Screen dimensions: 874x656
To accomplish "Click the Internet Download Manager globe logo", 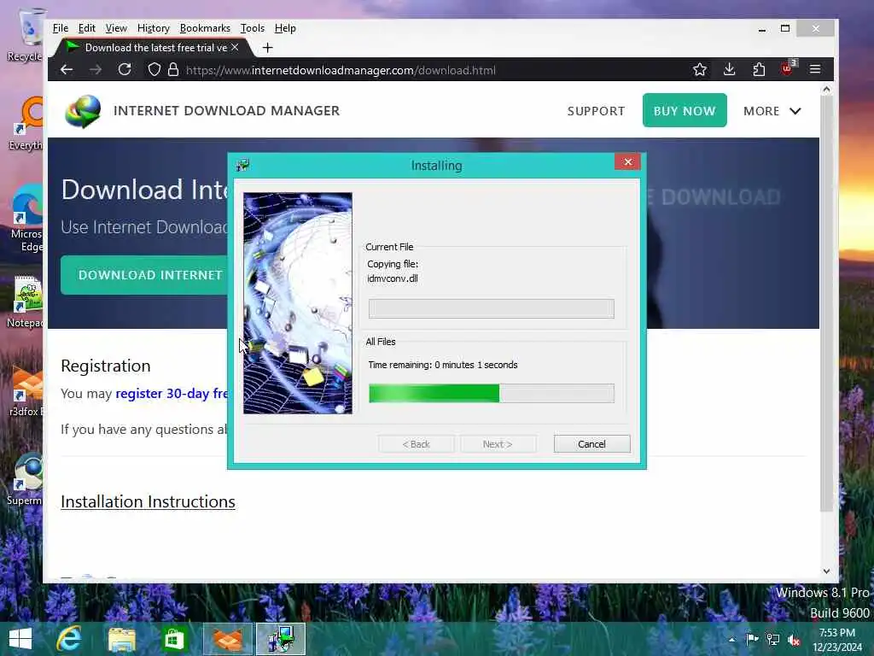I will [83, 111].
